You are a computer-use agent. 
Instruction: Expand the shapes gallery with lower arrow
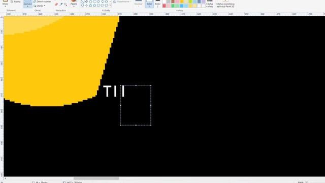pos(110,5)
